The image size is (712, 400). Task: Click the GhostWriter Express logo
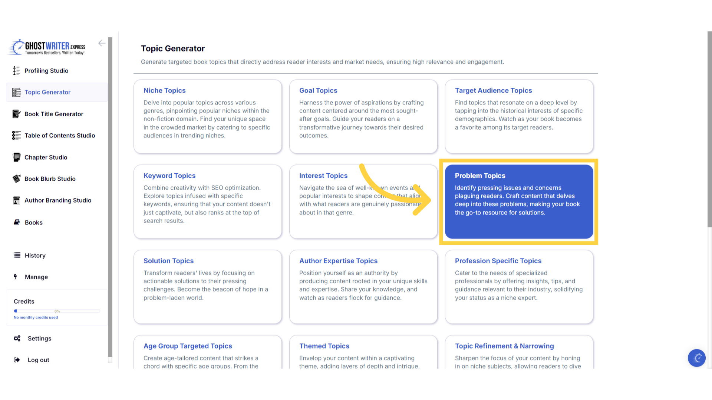[x=47, y=47]
